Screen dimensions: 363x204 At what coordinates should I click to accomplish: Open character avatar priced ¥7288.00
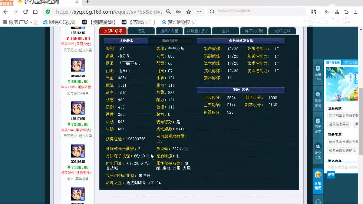click(x=78, y=108)
